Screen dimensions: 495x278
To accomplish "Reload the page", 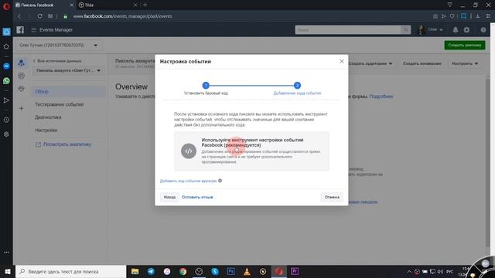I will click(x=39, y=16).
